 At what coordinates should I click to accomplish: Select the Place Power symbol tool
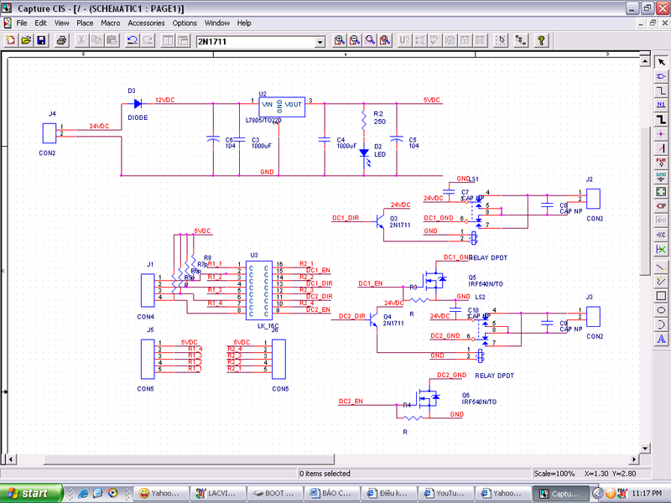[x=661, y=162]
